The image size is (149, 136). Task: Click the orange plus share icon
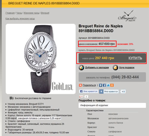coord(80,85)
